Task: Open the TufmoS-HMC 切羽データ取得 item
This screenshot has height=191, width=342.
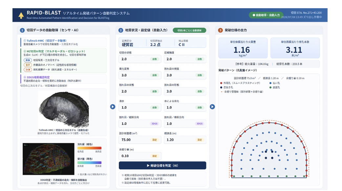Action: 64,42
